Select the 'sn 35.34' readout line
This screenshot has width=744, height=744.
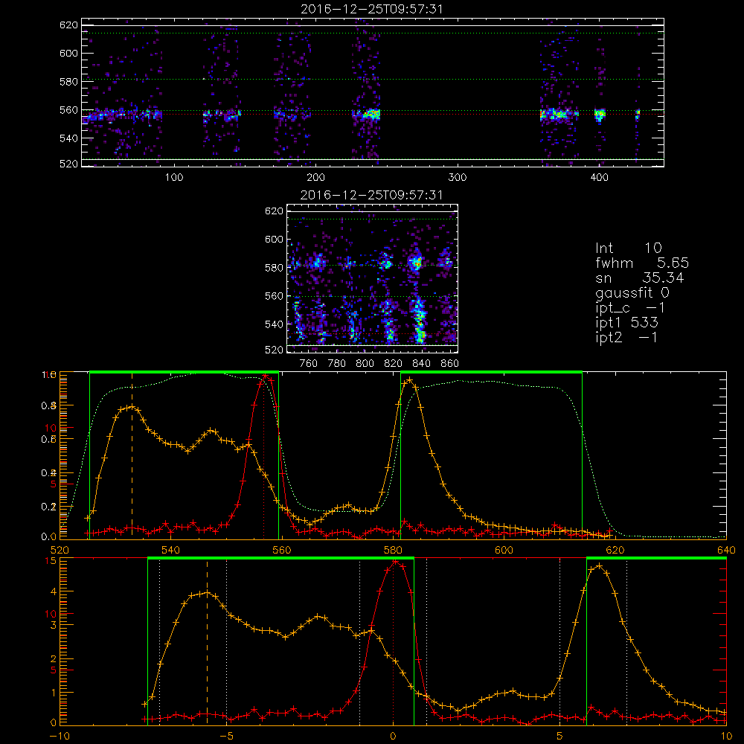640,278
